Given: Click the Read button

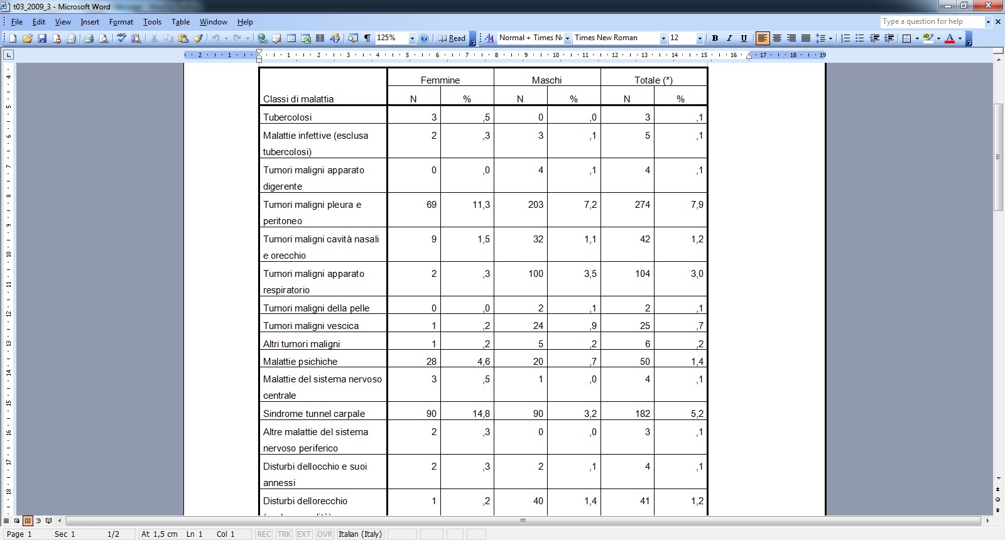Looking at the screenshot, I should (x=452, y=38).
